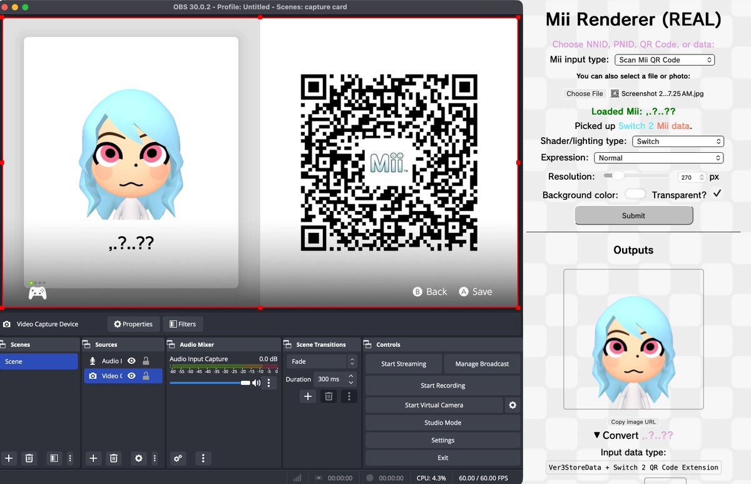Open scene filters icon in the Scenes toolbar
The image size is (751, 484).
click(54, 458)
